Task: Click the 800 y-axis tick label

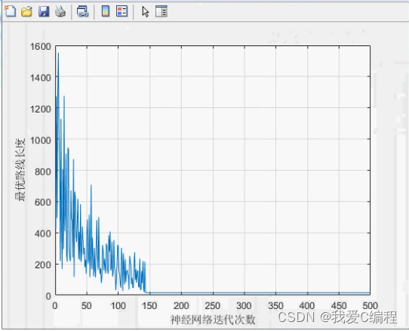Action: (x=43, y=172)
